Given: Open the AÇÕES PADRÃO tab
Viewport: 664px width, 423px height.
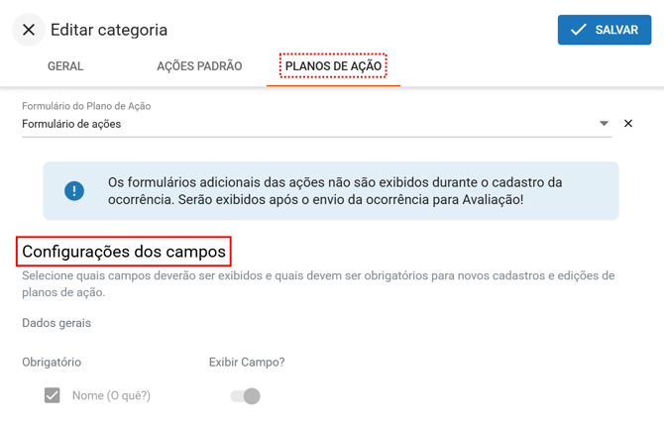Looking at the screenshot, I should 199,66.
